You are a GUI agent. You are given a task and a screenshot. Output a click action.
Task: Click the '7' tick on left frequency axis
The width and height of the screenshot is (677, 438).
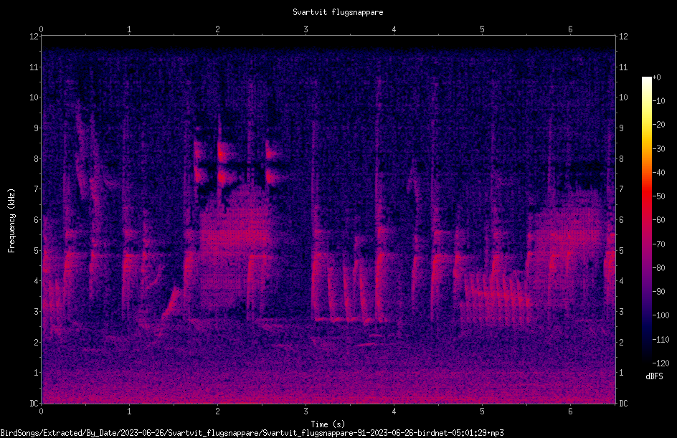coord(37,189)
